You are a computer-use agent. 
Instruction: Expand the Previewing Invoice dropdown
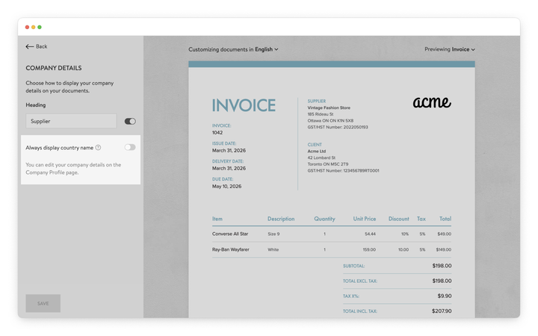pos(463,49)
